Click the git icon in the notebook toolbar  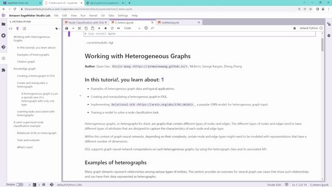coord(153,28)
